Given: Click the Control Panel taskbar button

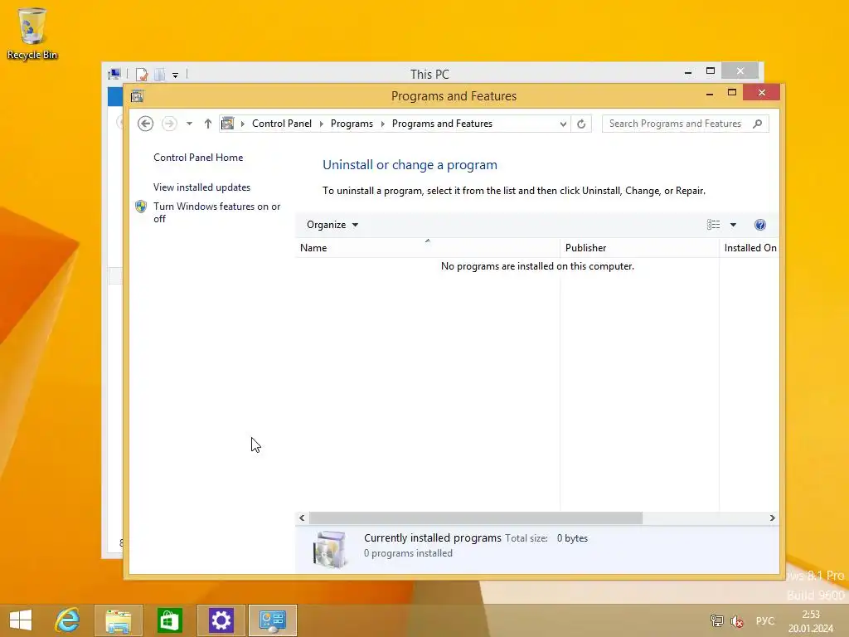Looking at the screenshot, I should click(x=272, y=620).
